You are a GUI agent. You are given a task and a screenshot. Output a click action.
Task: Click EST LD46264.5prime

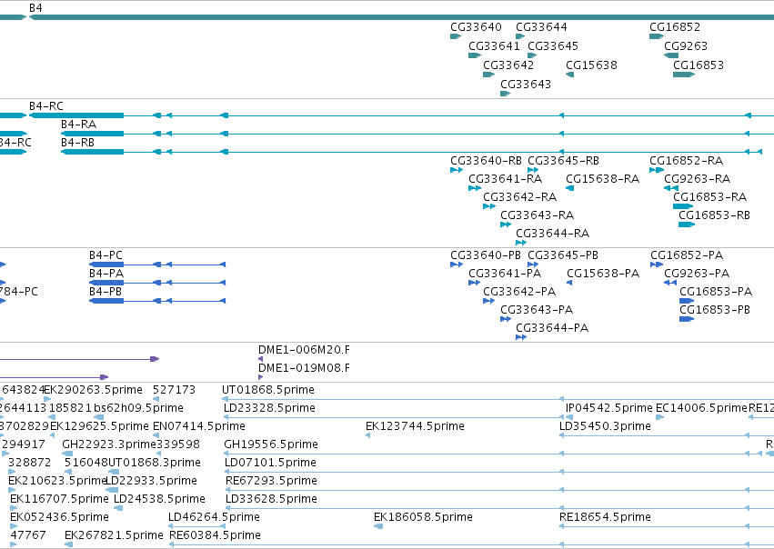tap(214, 517)
